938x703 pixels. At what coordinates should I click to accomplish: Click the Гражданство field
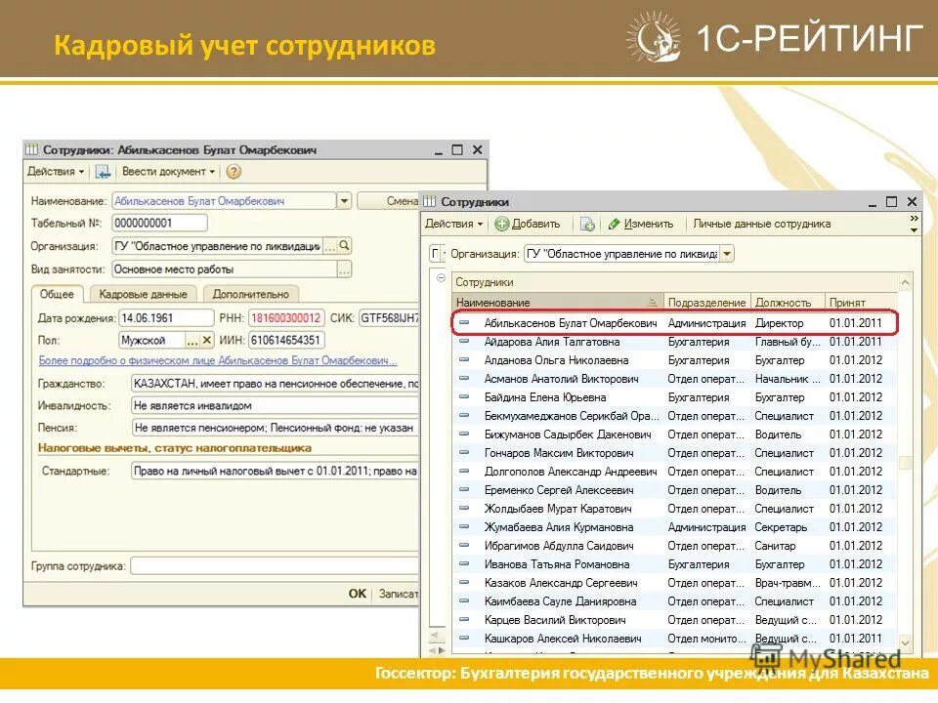(275, 384)
